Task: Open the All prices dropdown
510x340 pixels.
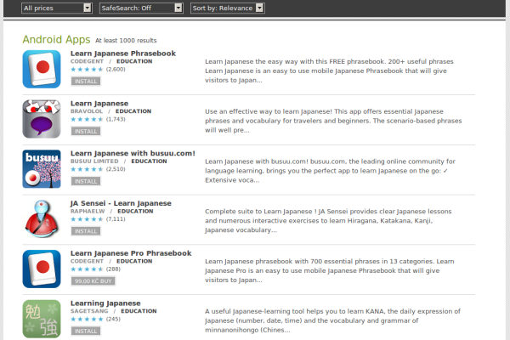Action: tap(56, 8)
